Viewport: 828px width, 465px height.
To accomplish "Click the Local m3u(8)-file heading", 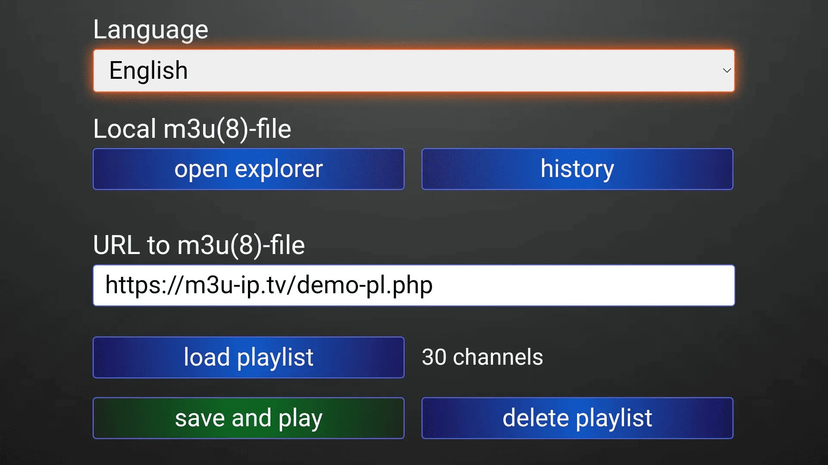I will [x=192, y=129].
